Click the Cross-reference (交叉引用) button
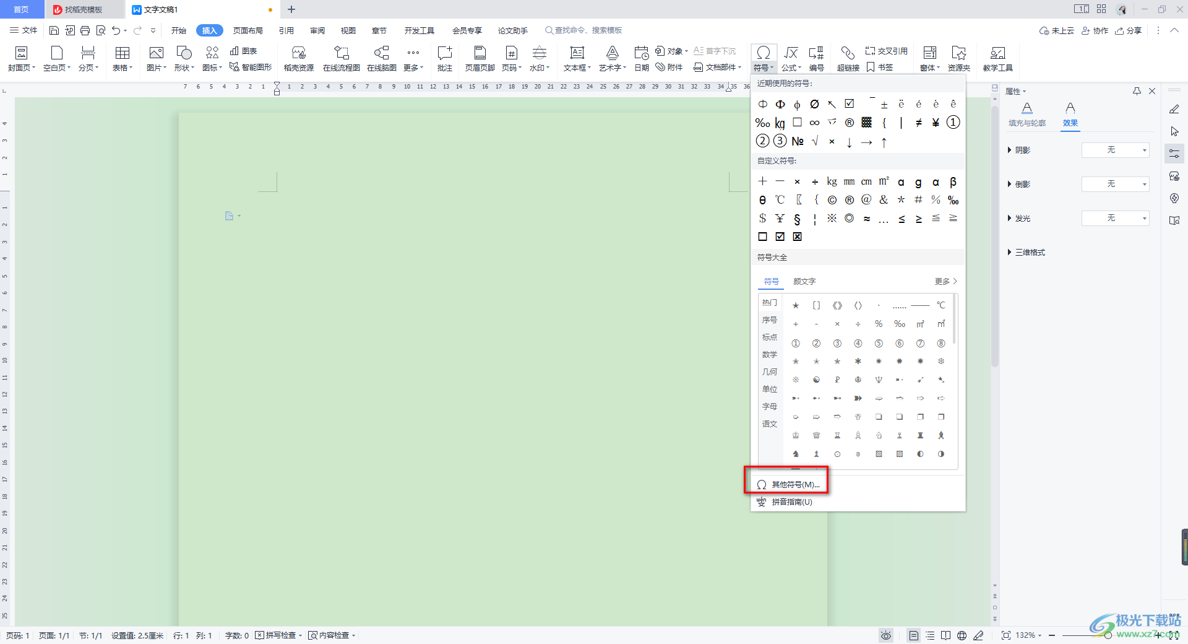 [886, 51]
